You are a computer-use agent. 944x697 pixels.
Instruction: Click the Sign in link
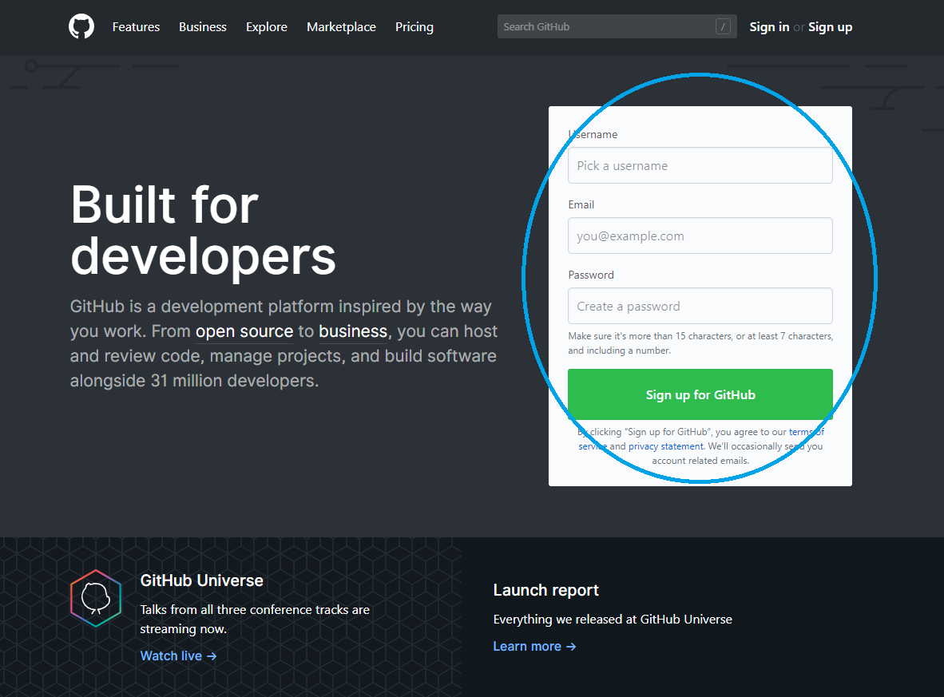[x=769, y=27]
